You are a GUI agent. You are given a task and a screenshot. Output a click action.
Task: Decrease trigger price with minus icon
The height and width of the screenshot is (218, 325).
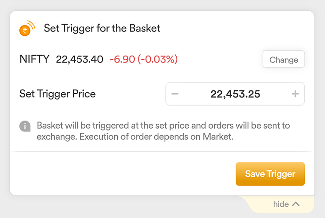(x=175, y=94)
